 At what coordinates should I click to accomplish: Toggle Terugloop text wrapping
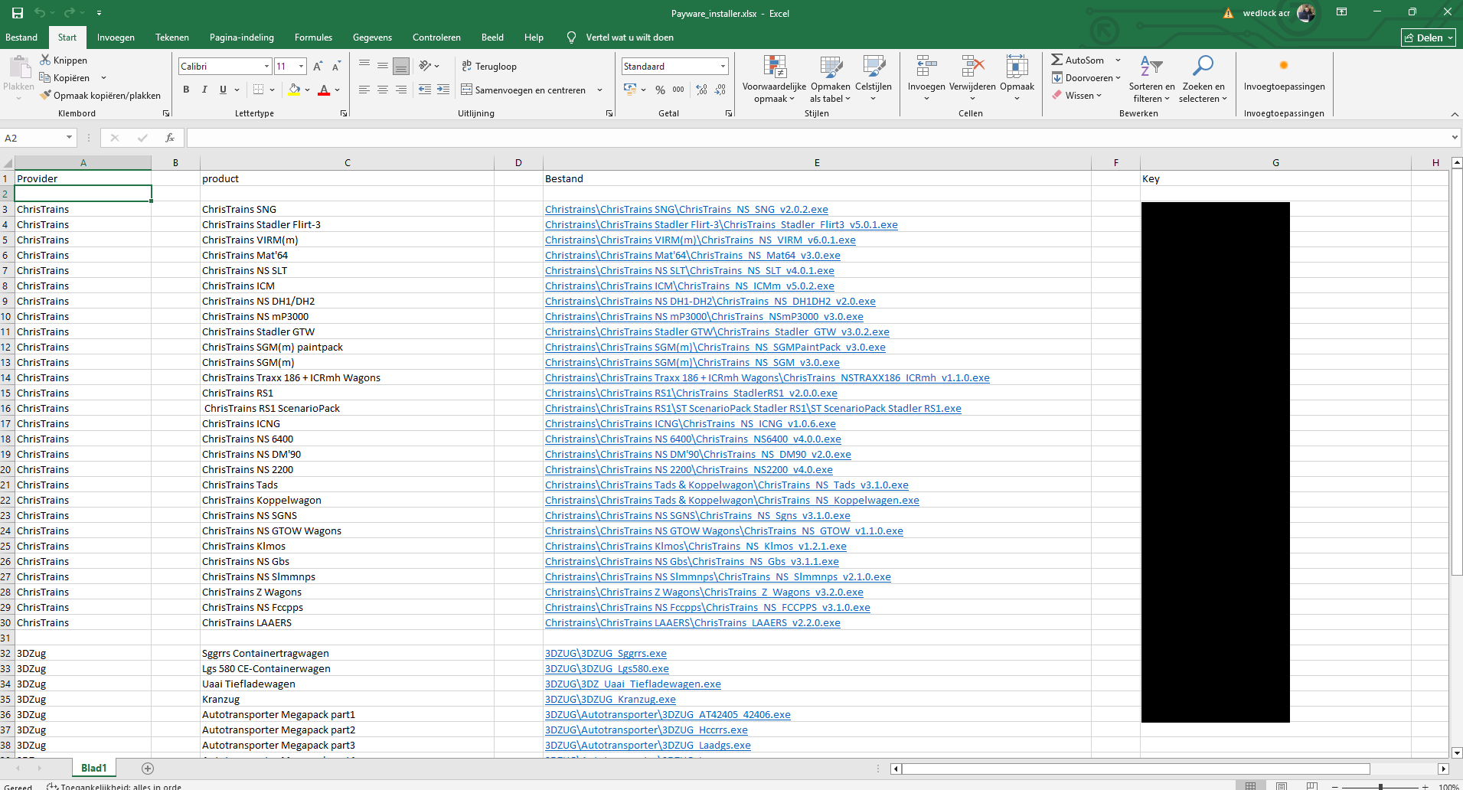489,67
